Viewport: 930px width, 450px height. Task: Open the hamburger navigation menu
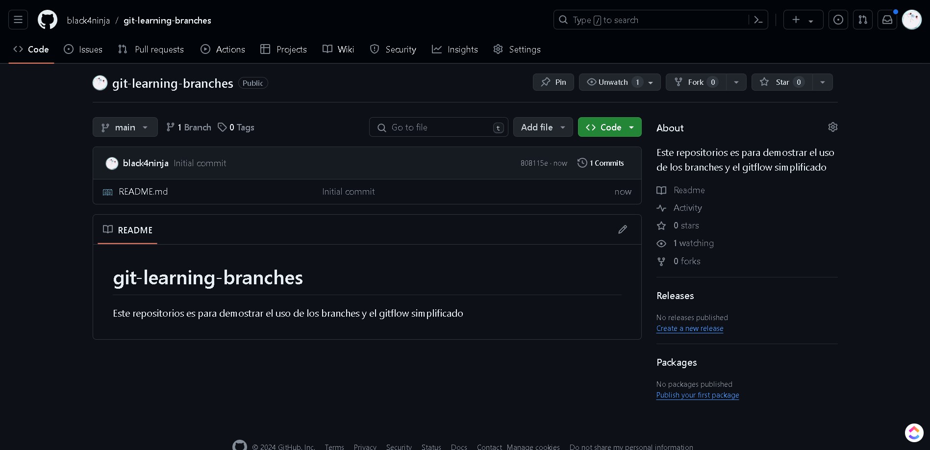18,20
